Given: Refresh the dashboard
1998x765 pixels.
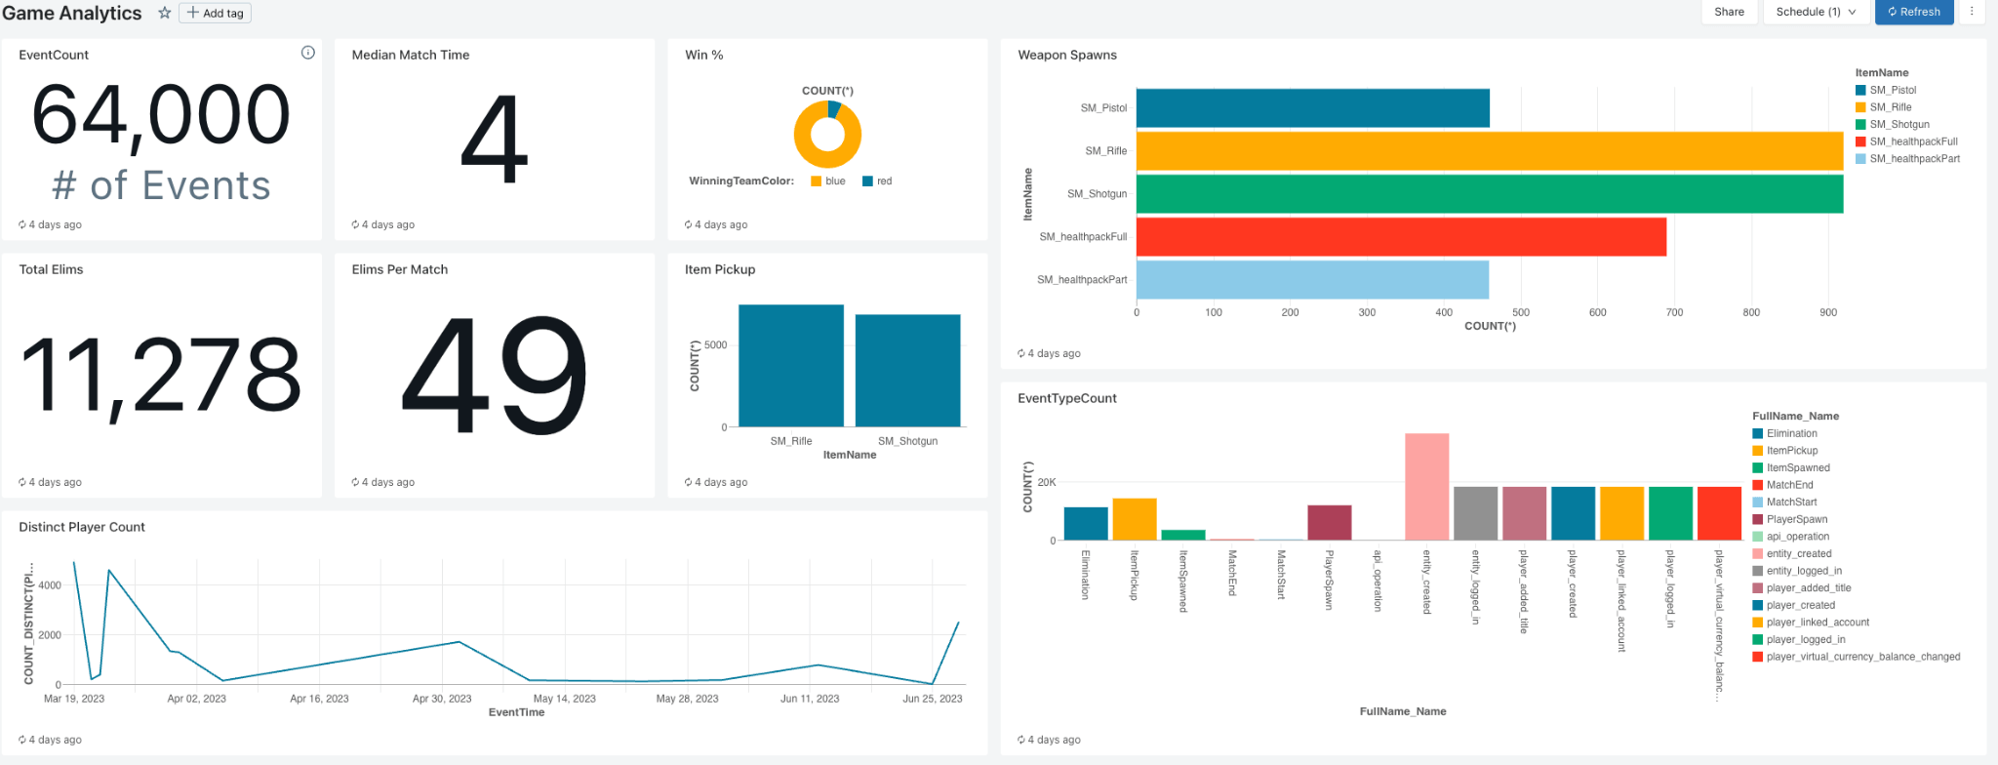Looking at the screenshot, I should click(1914, 12).
